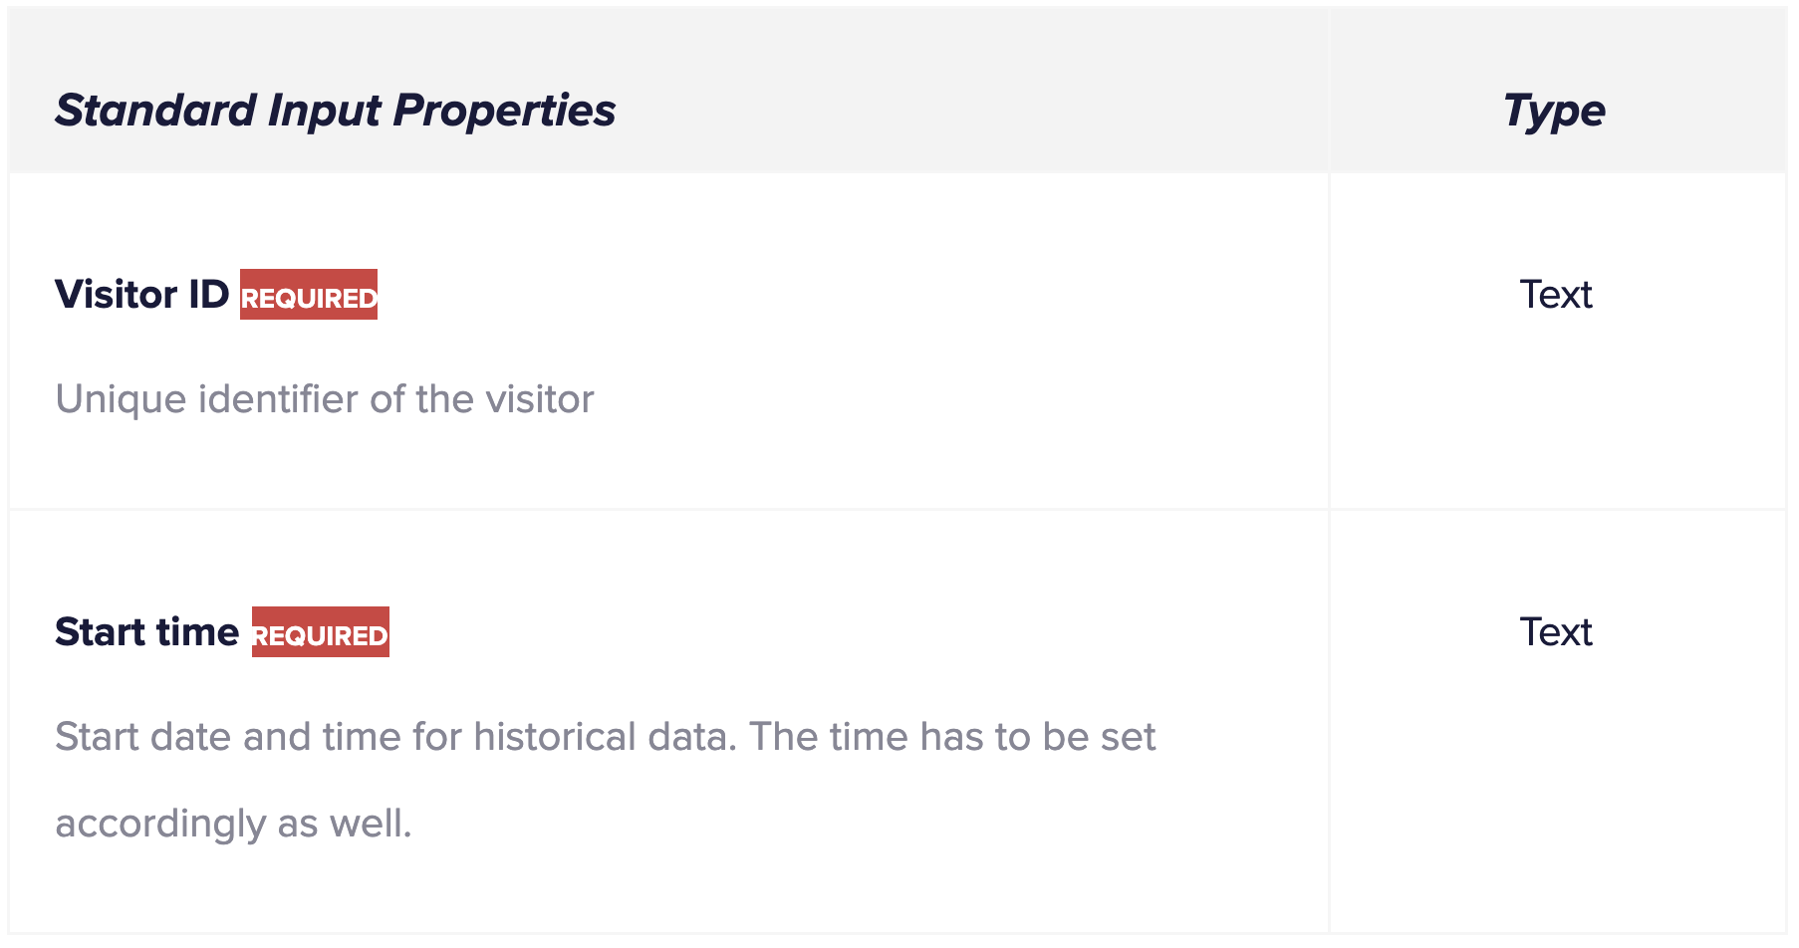Select the Text type for Start time

pos(1555,632)
